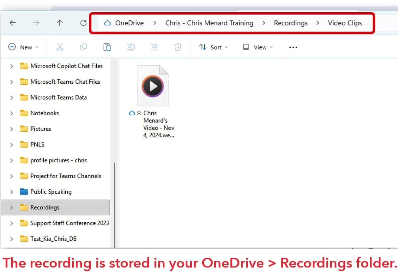Expand the Microsoft Teams Chat Files folder
398x276 pixels.
click(12, 82)
